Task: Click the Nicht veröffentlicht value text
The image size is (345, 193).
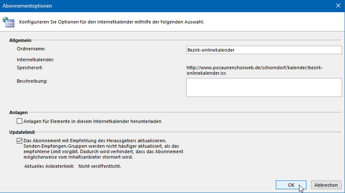Action: [100, 166]
